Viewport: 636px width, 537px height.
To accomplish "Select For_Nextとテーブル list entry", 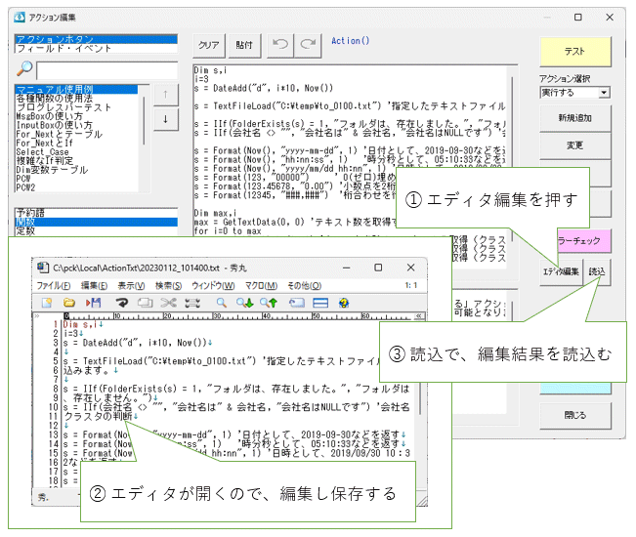I will [77, 134].
